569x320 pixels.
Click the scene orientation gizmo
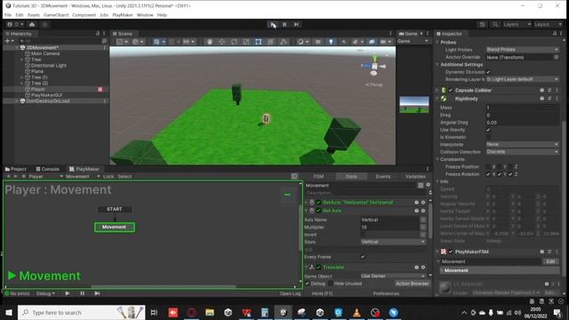[x=374, y=66]
